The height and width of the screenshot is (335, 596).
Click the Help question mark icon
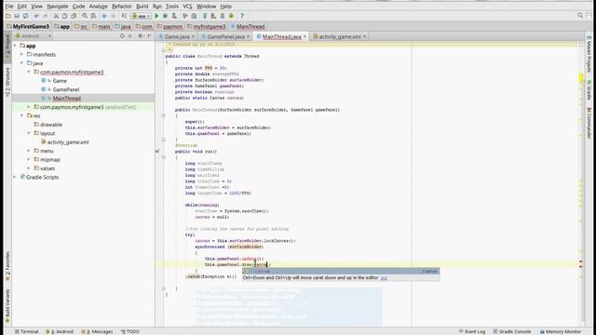[242, 16]
